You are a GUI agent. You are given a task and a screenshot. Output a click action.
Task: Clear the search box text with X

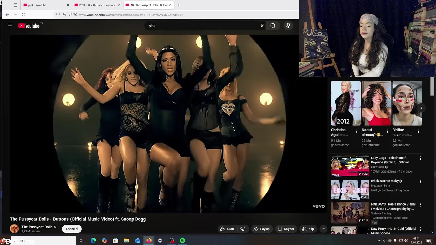262,26
